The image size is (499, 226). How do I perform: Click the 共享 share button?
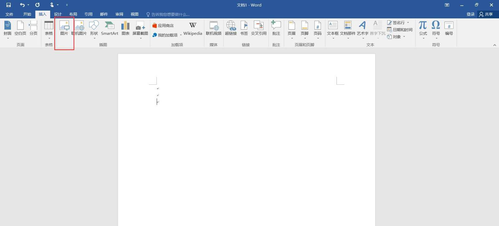(x=486, y=14)
